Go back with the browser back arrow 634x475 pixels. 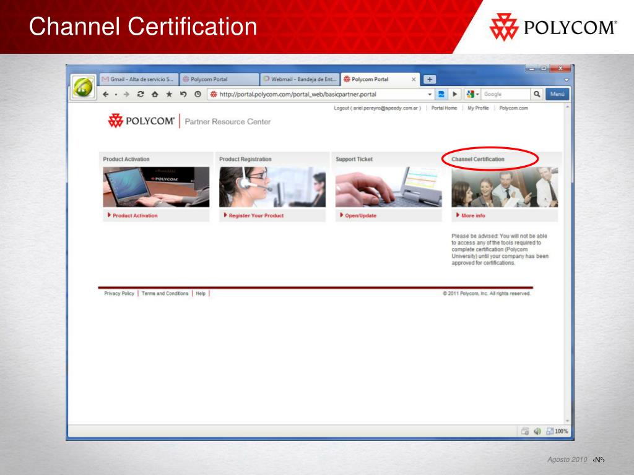pos(105,94)
